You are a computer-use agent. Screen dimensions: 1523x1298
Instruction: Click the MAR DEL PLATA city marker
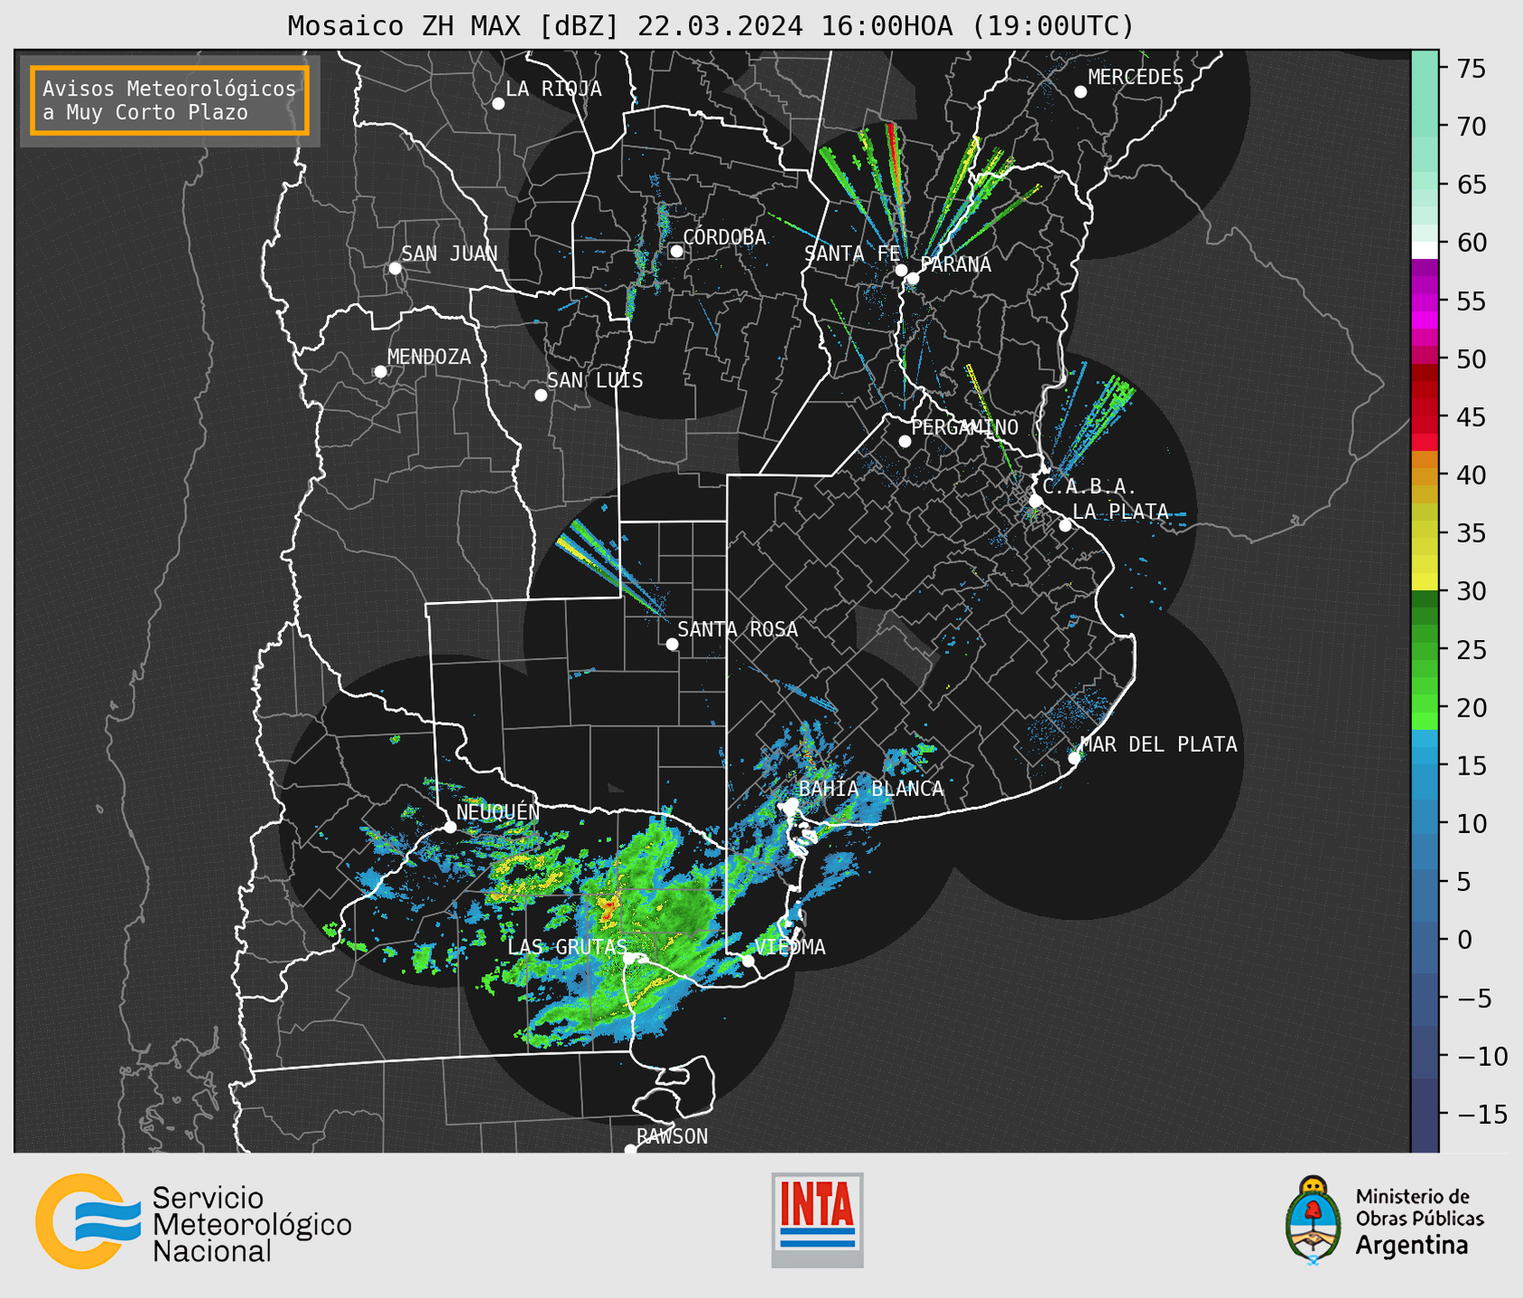pos(1074,758)
